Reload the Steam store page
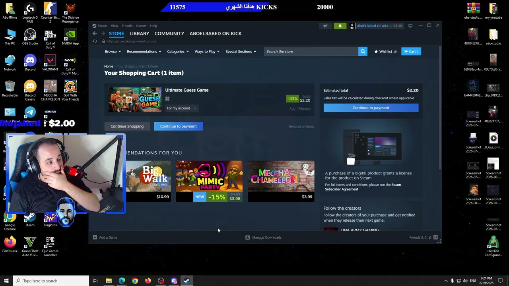 pos(95,41)
